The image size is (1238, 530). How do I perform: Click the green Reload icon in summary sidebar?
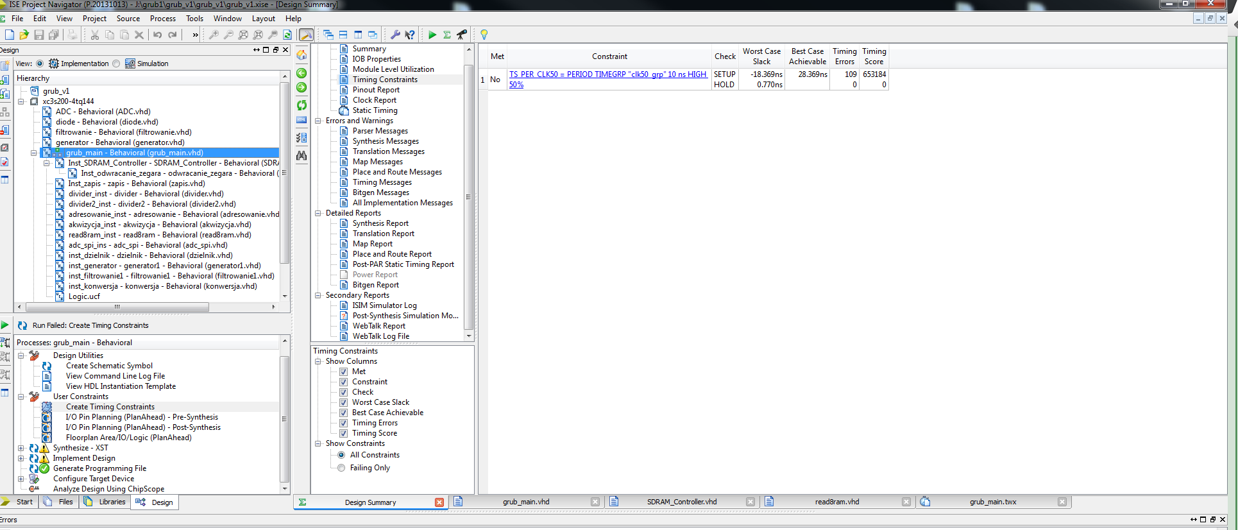click(x=301, y=105)
